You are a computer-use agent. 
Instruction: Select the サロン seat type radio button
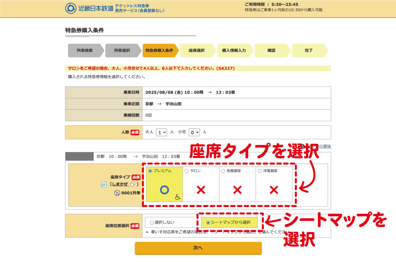(x=186, y=171)
